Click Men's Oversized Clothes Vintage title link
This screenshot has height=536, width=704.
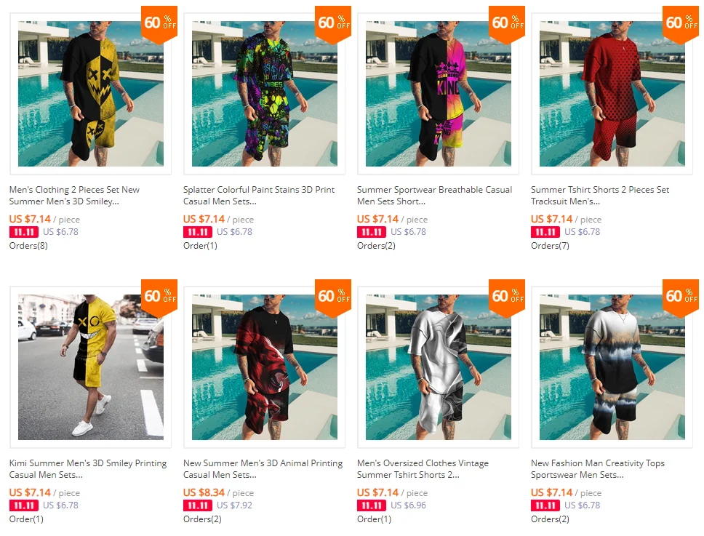coord(423,468)
